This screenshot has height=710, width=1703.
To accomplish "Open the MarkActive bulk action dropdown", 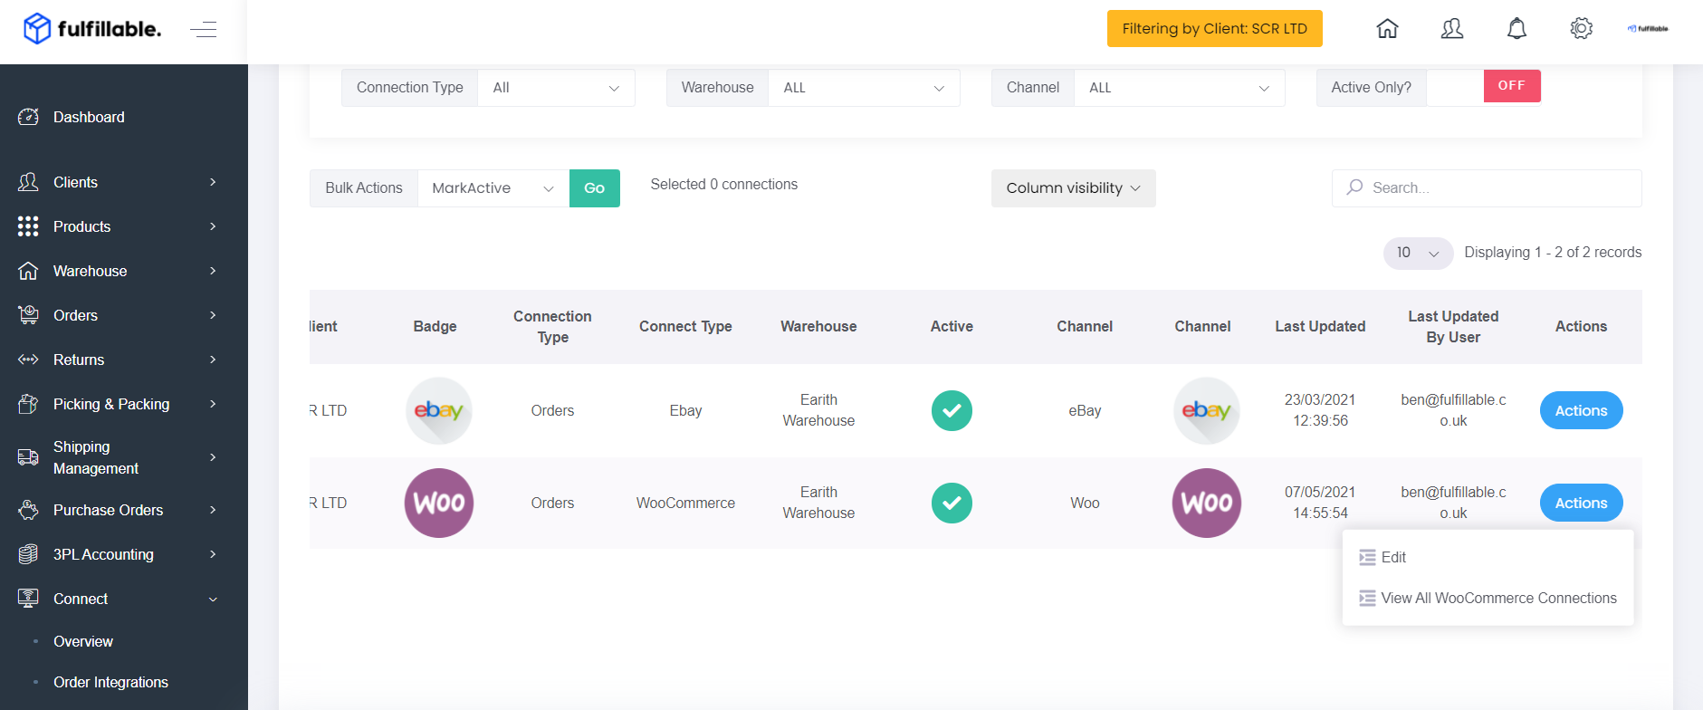I will (x=493, y=188).
